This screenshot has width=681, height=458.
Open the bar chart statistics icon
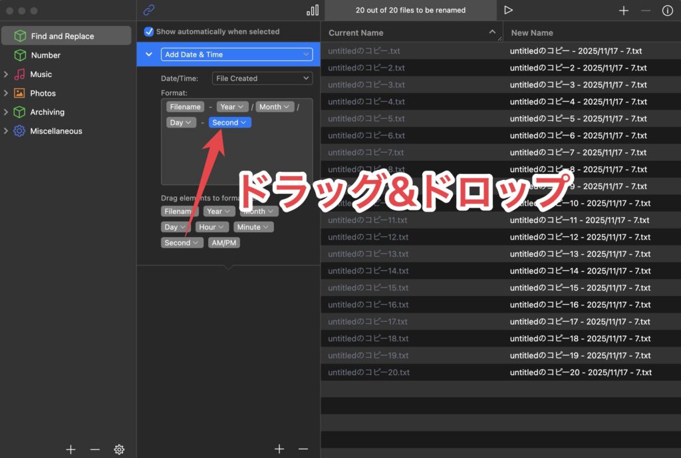pyautogui.click(x=312, y=10)
